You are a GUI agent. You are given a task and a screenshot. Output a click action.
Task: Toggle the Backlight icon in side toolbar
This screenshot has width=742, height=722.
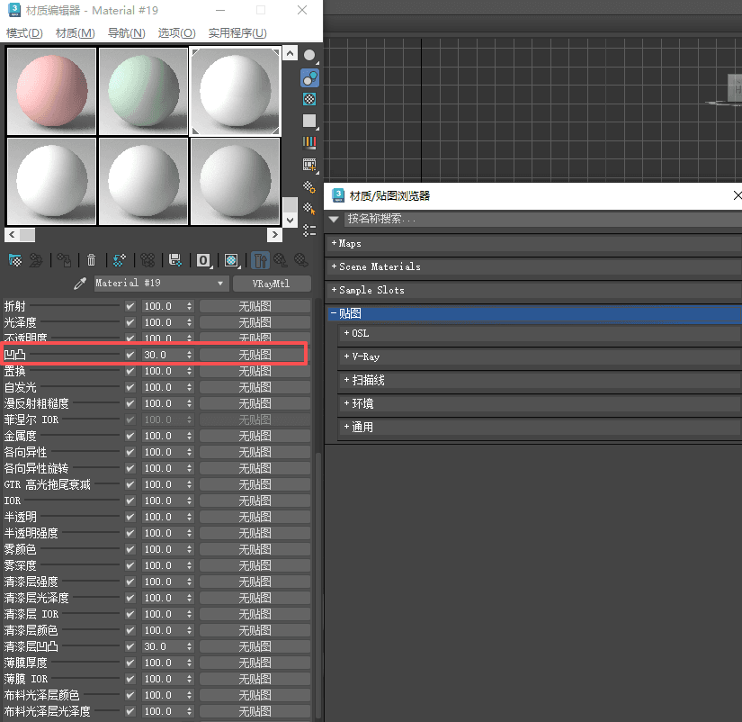[x=309, y=77]
